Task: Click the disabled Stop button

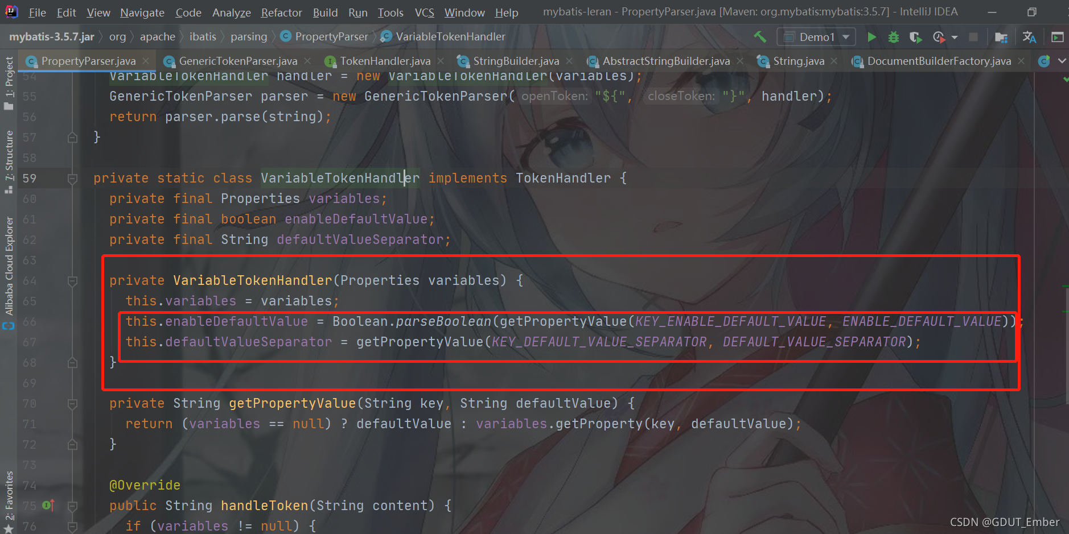Action: coord(973,37)
